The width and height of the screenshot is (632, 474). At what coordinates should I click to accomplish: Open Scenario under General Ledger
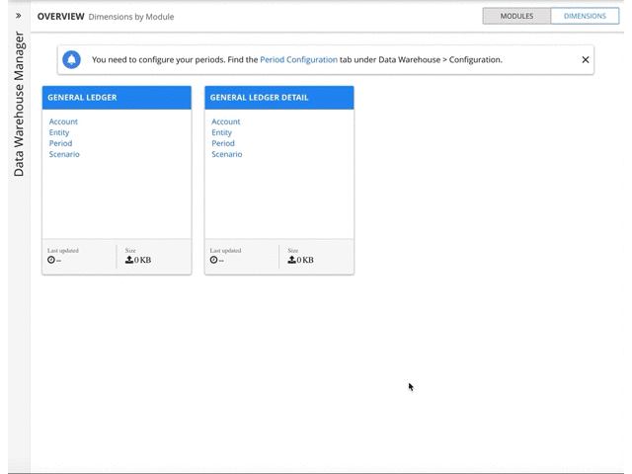coord(64,154)
